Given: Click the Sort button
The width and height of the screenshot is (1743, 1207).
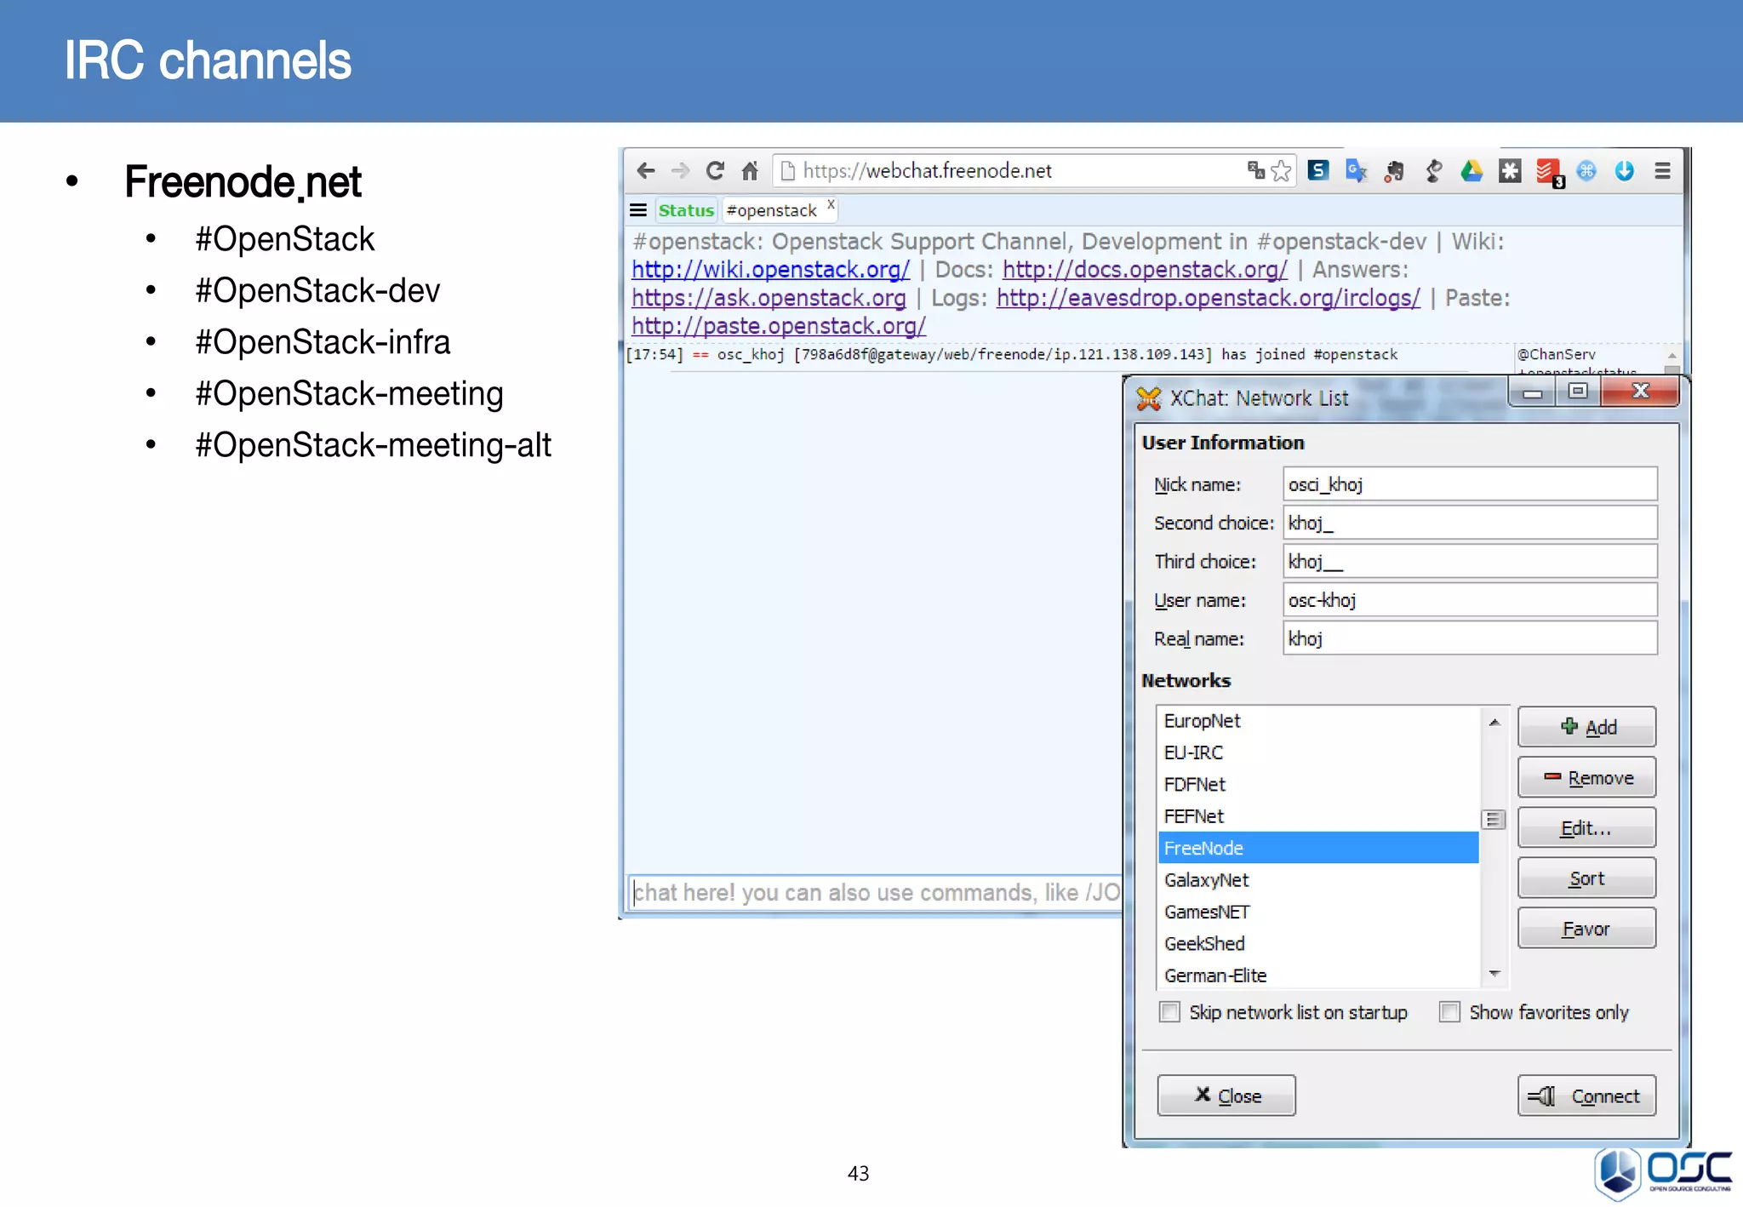Looking at the screenshot, I should (1586, 878).
